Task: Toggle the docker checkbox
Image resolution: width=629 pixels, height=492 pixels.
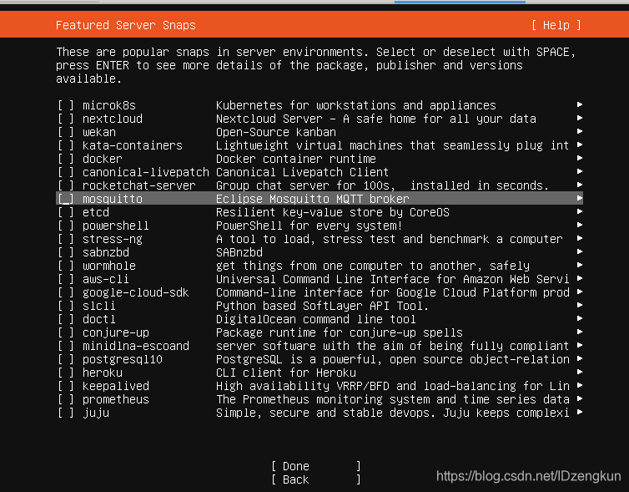Action: click(66, 159)
